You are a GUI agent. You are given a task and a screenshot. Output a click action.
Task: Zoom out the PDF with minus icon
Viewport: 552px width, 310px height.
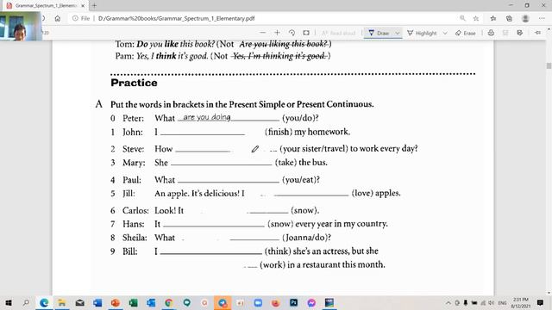[x=262, y=33]
